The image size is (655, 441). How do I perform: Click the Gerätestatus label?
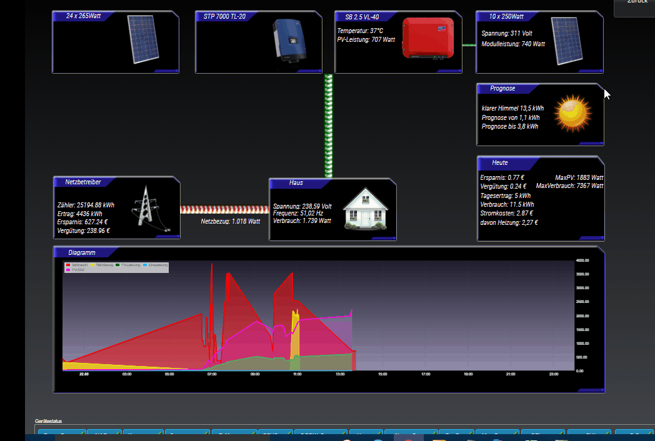(49, 422)
